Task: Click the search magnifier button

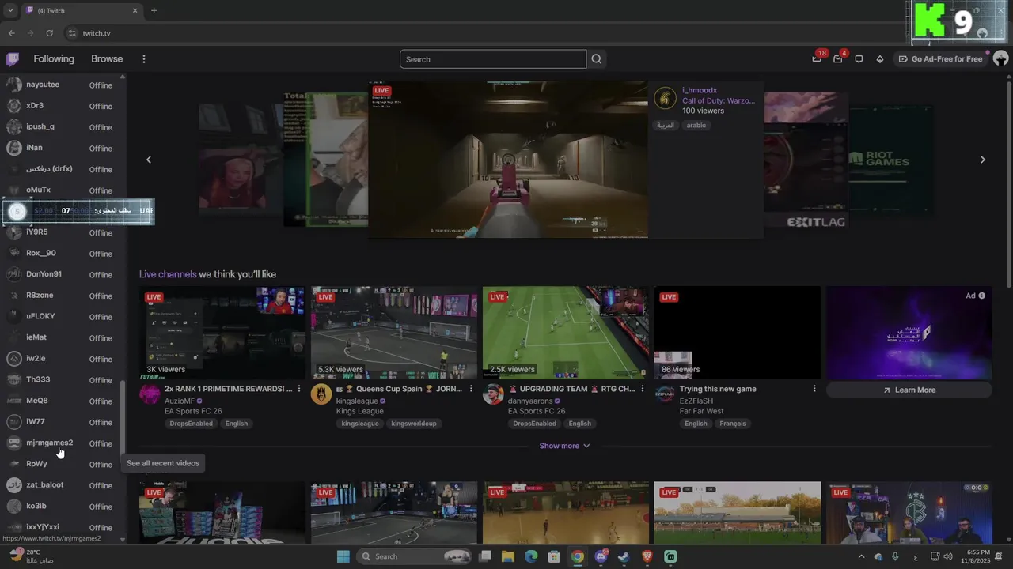Action: click(x=597, y=59)
